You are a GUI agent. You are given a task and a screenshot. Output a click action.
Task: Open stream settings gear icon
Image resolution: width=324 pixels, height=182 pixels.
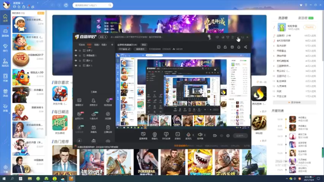tap(228, 136)
